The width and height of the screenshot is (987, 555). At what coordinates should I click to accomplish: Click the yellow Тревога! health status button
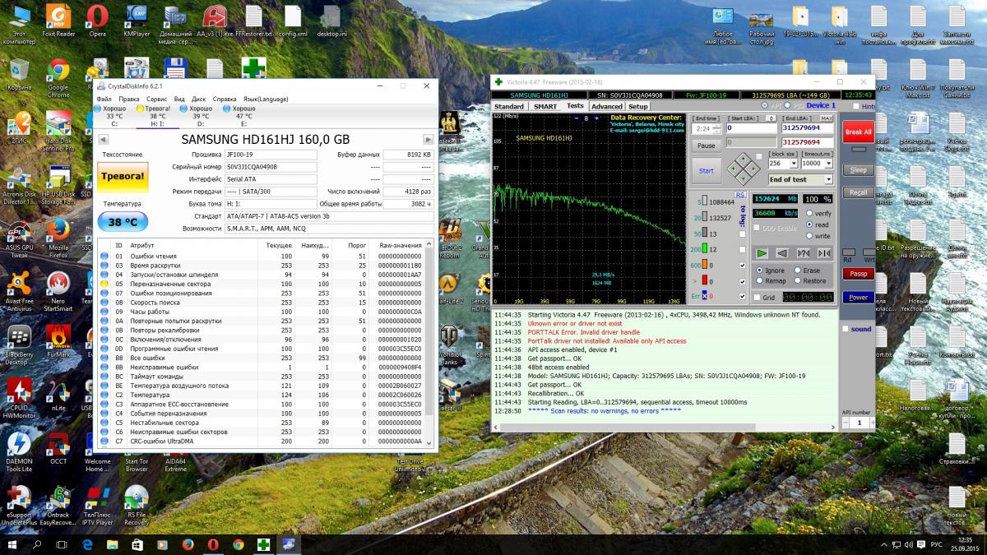pos(123,177)
